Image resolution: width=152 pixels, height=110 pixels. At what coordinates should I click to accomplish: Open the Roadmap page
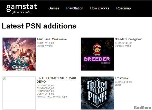coord(123,8)
